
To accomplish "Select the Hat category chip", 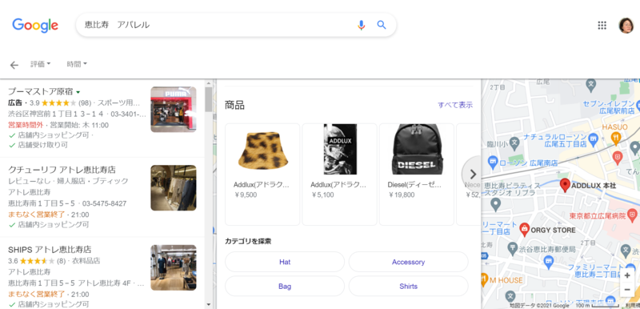I will click(285, 262).
